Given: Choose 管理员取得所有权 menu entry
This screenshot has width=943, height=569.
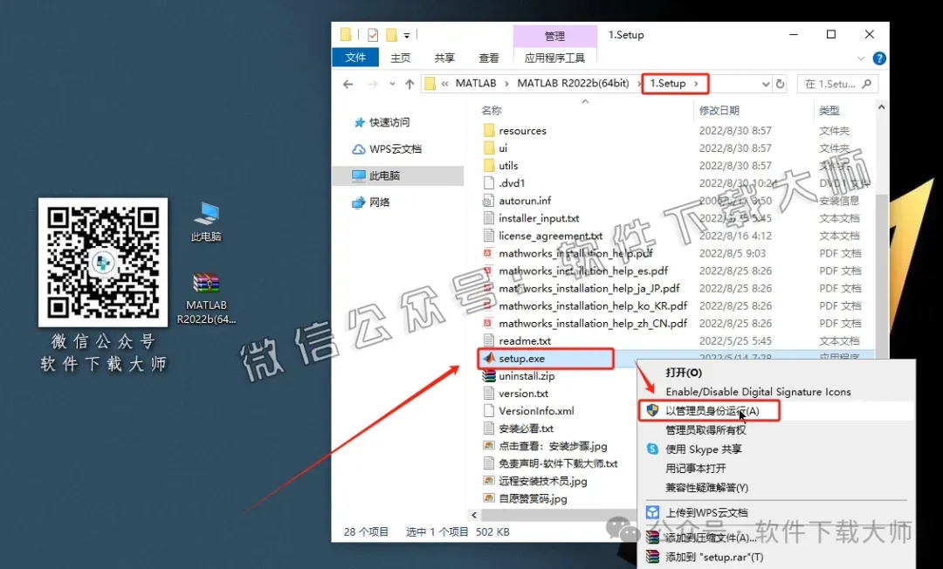Looking at the screenshot, I should [706, 430].
